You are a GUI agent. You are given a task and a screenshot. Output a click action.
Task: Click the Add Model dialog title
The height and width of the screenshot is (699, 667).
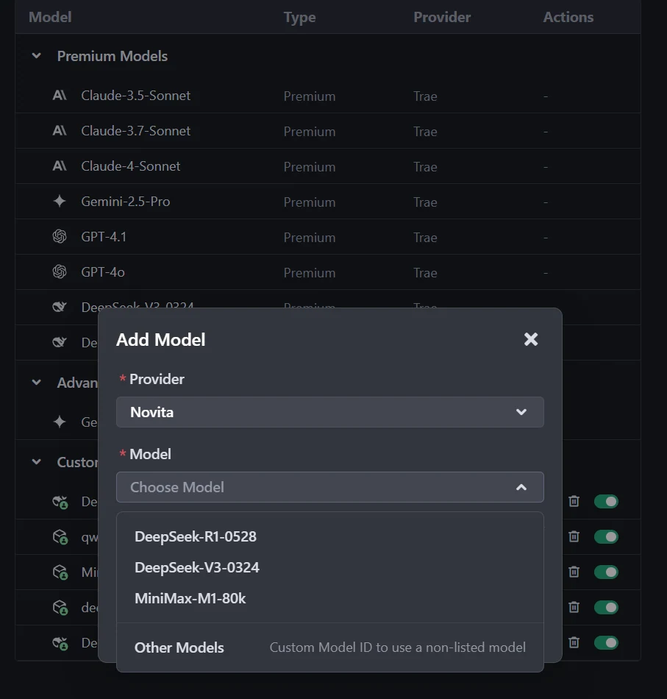pos(160,340)
